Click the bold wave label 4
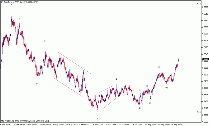Screen dimensions: 209x126 (98, 119)
